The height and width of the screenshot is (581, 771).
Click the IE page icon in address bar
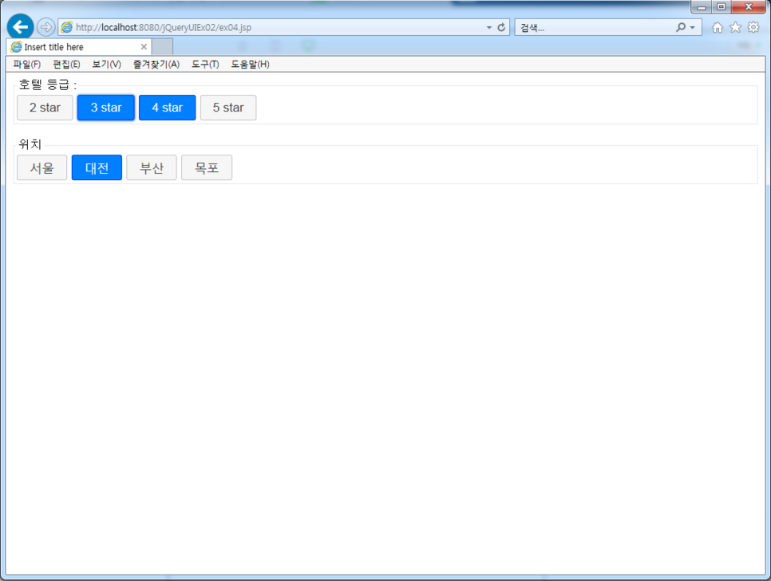(x=66, y=27)
